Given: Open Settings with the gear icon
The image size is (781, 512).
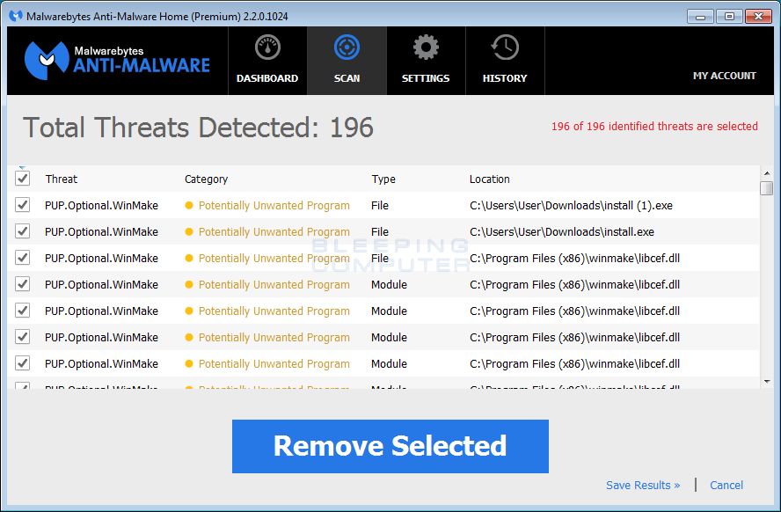Looking at the screenshot, I should 425,47.
